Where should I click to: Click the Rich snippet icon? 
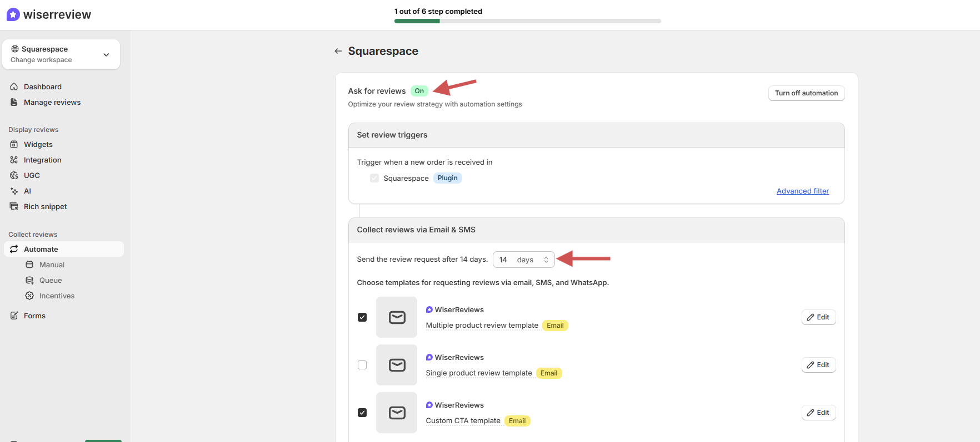click(14, 206)
